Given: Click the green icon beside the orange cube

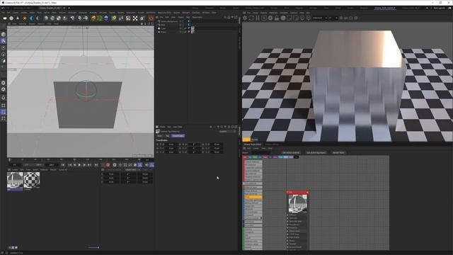Looking at the screenshot, I should pyautogui.click(x=100, y=18).
